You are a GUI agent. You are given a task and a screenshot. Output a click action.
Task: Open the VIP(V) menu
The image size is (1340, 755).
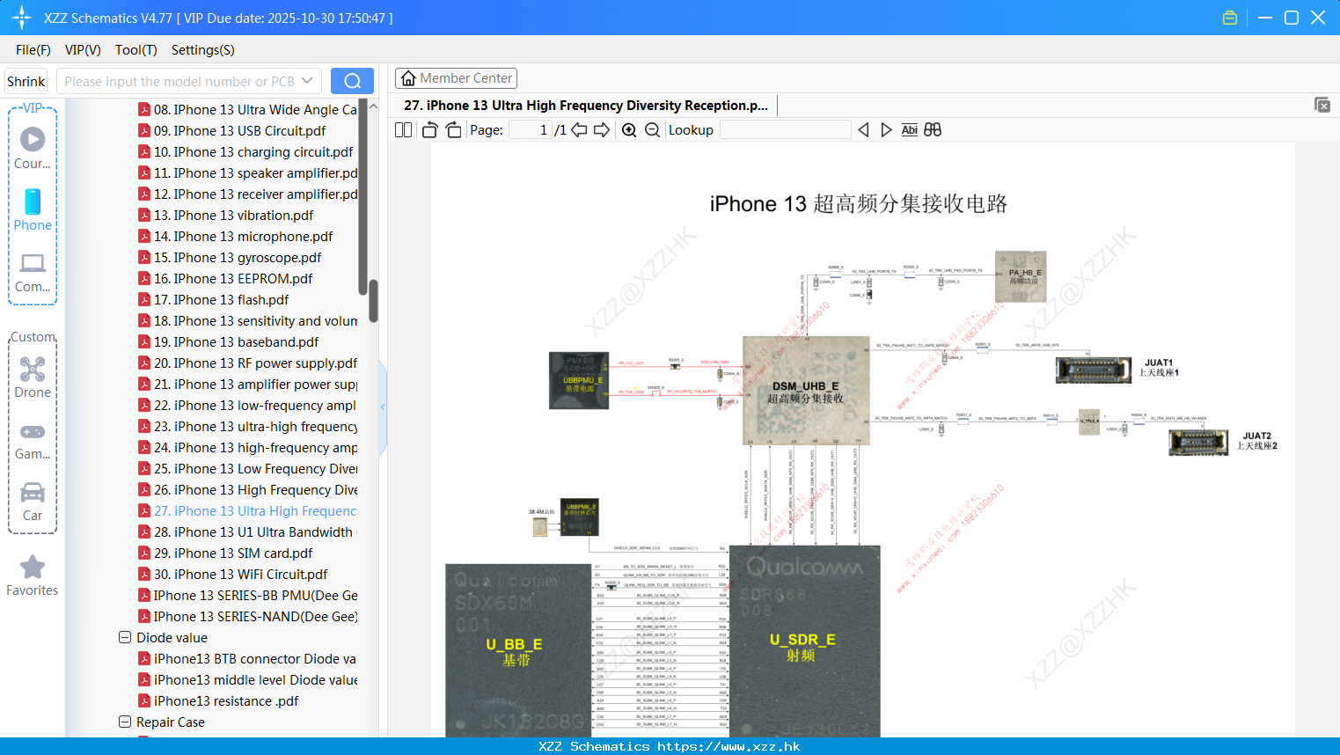(83, 50)
